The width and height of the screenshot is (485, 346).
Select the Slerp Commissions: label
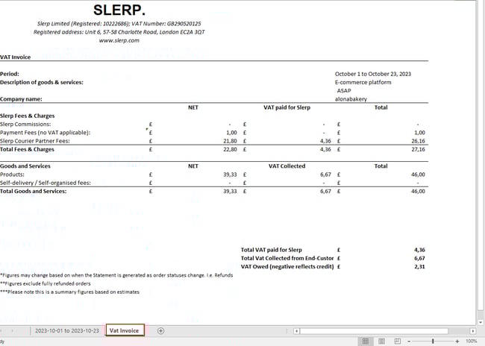25,124
